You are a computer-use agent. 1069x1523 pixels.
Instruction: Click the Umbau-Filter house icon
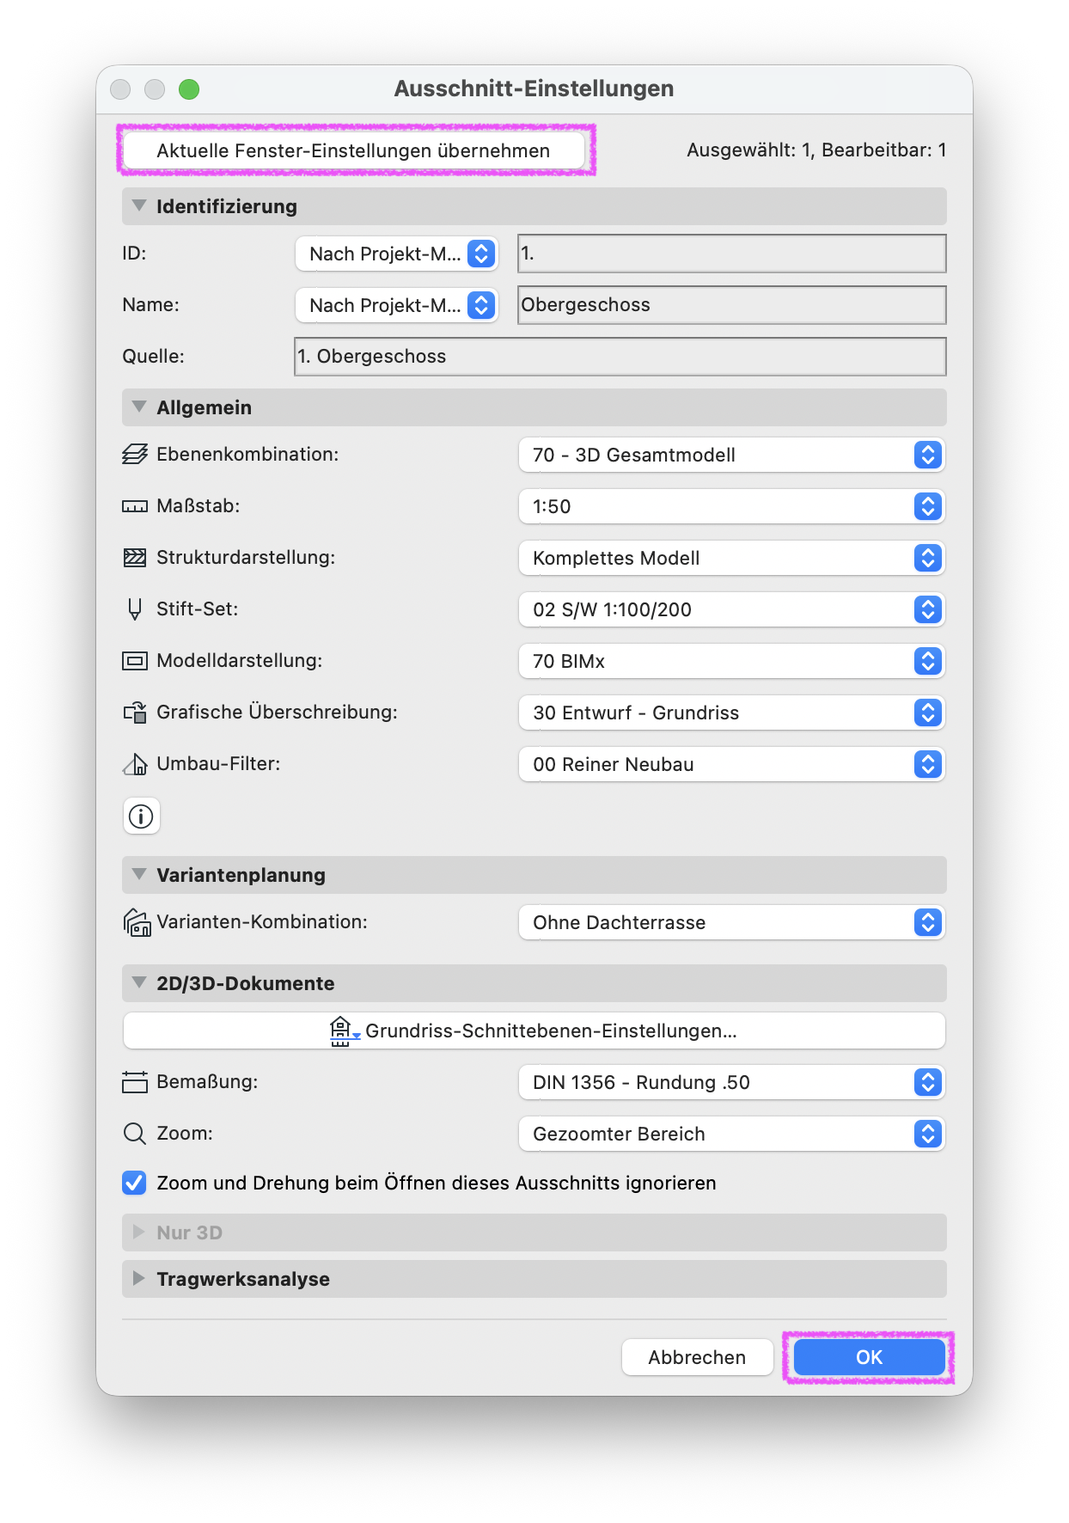point(135,763)
